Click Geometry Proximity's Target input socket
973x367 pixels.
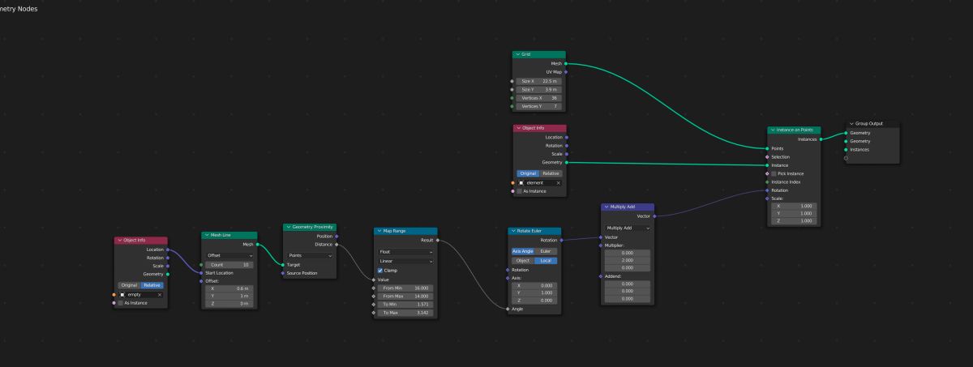[x=283, y=264]
